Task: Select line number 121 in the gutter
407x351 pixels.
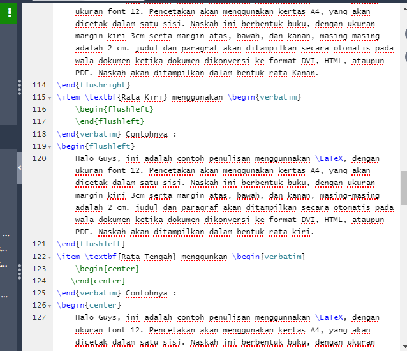Action: tap(39, 244)
